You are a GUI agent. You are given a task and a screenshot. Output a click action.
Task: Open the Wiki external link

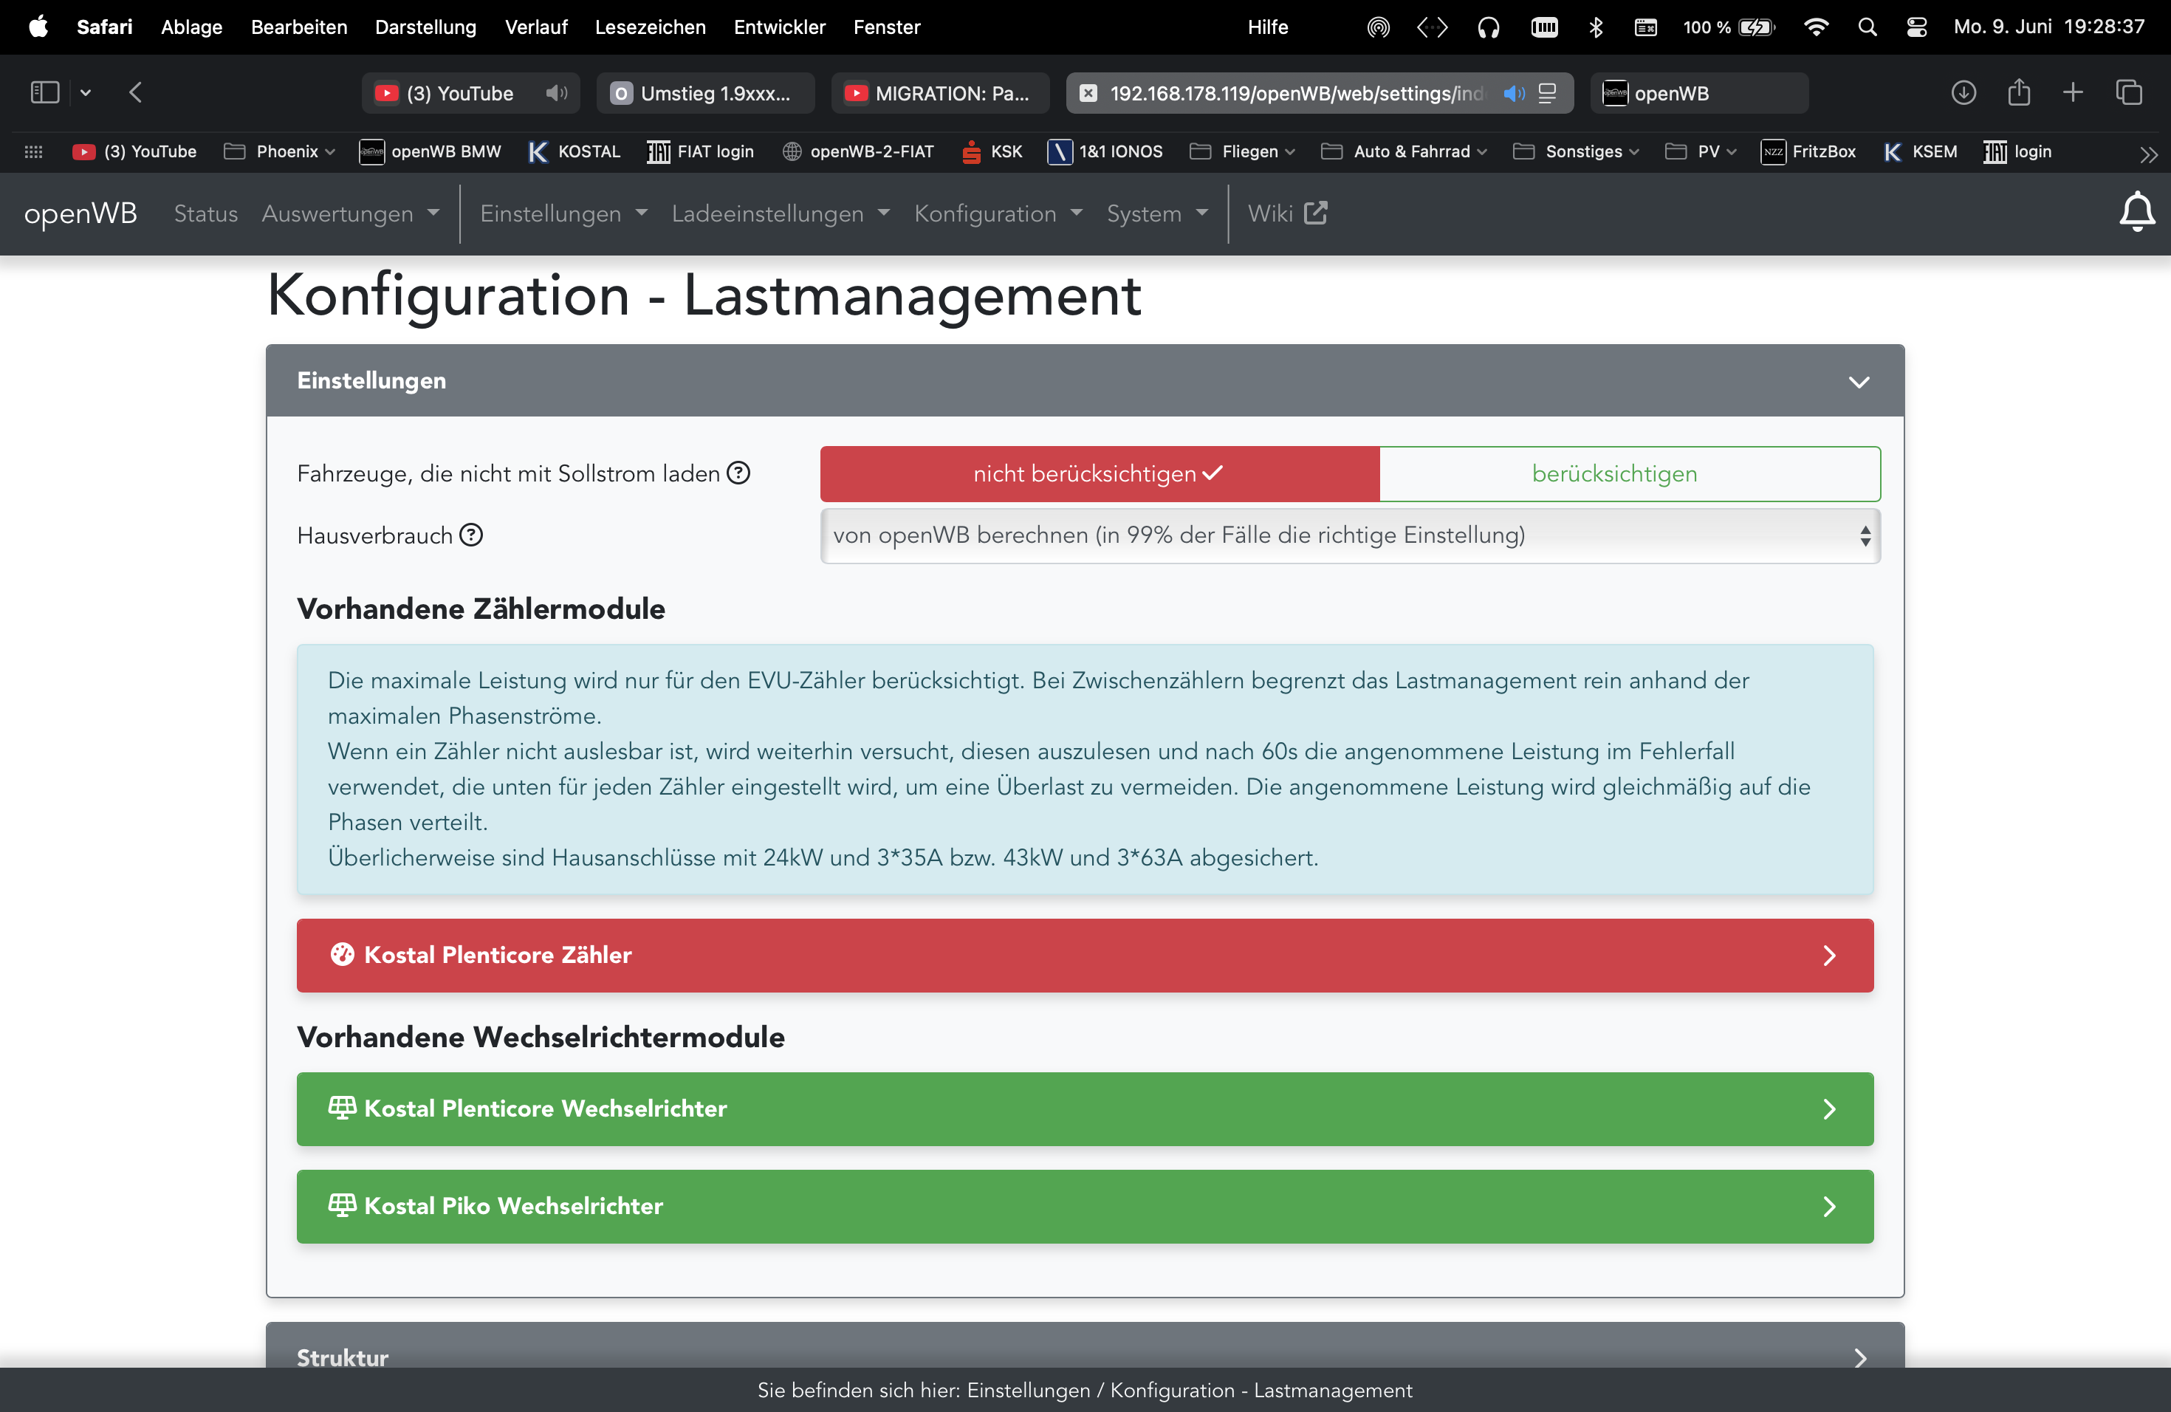click(1286, 213)
